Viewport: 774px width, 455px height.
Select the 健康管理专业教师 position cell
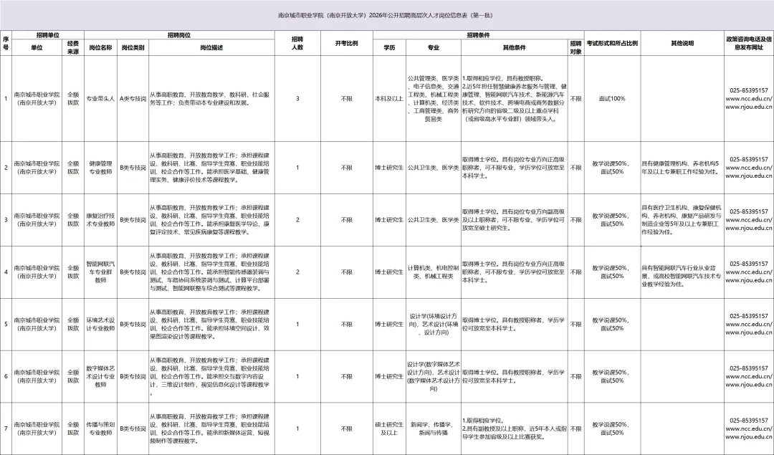(101, 168)
